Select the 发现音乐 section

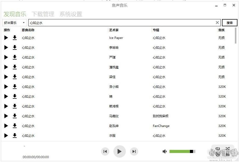15,14
